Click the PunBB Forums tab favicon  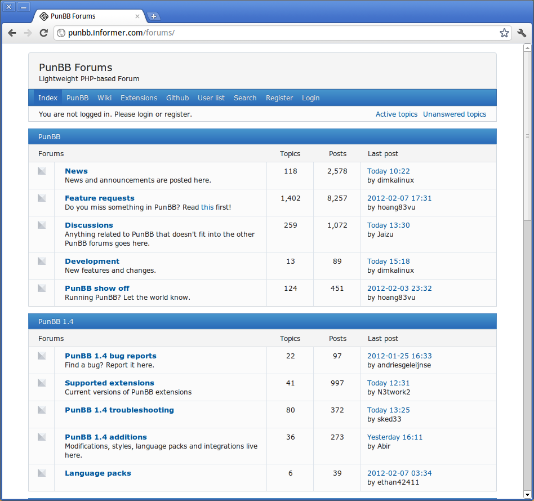[x=43, y=16]
